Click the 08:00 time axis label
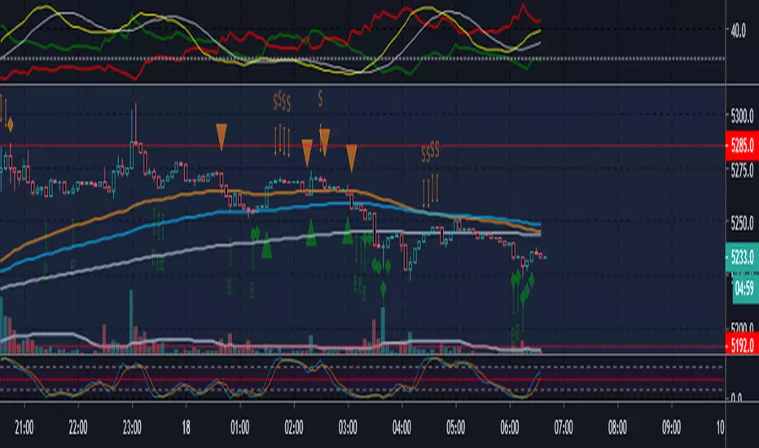This screenshot has width=759, height=448. 617,428
